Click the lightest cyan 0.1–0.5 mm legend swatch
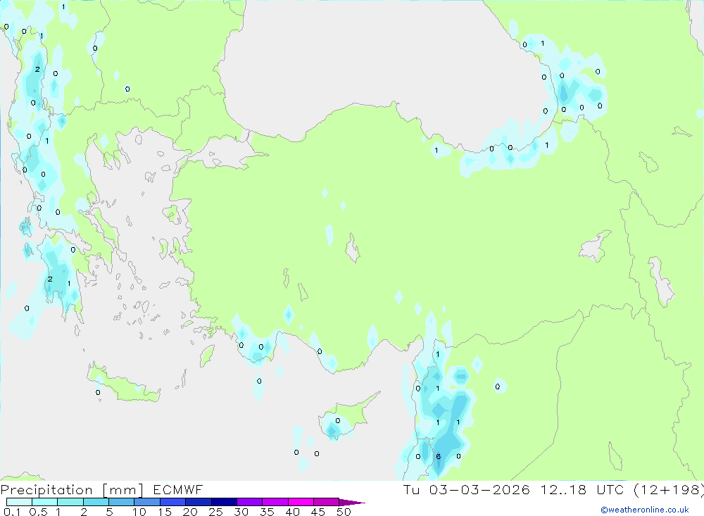The image size is (704, 516). [19, 502]
